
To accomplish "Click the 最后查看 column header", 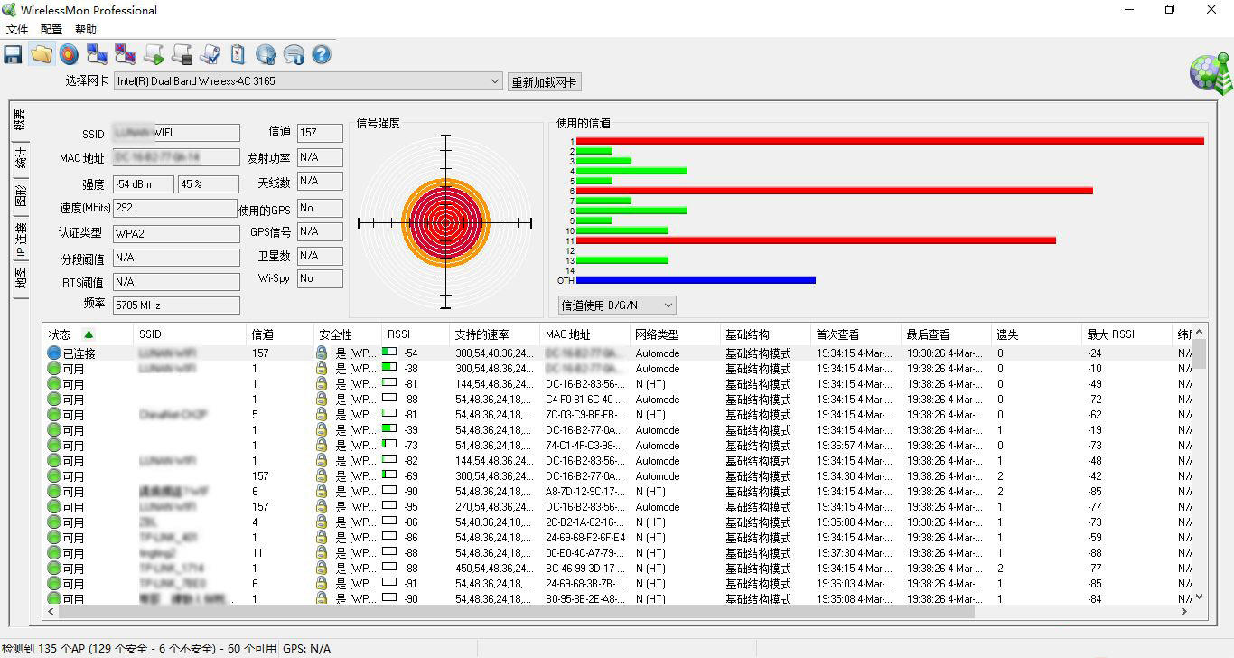I will pos(946,334).
